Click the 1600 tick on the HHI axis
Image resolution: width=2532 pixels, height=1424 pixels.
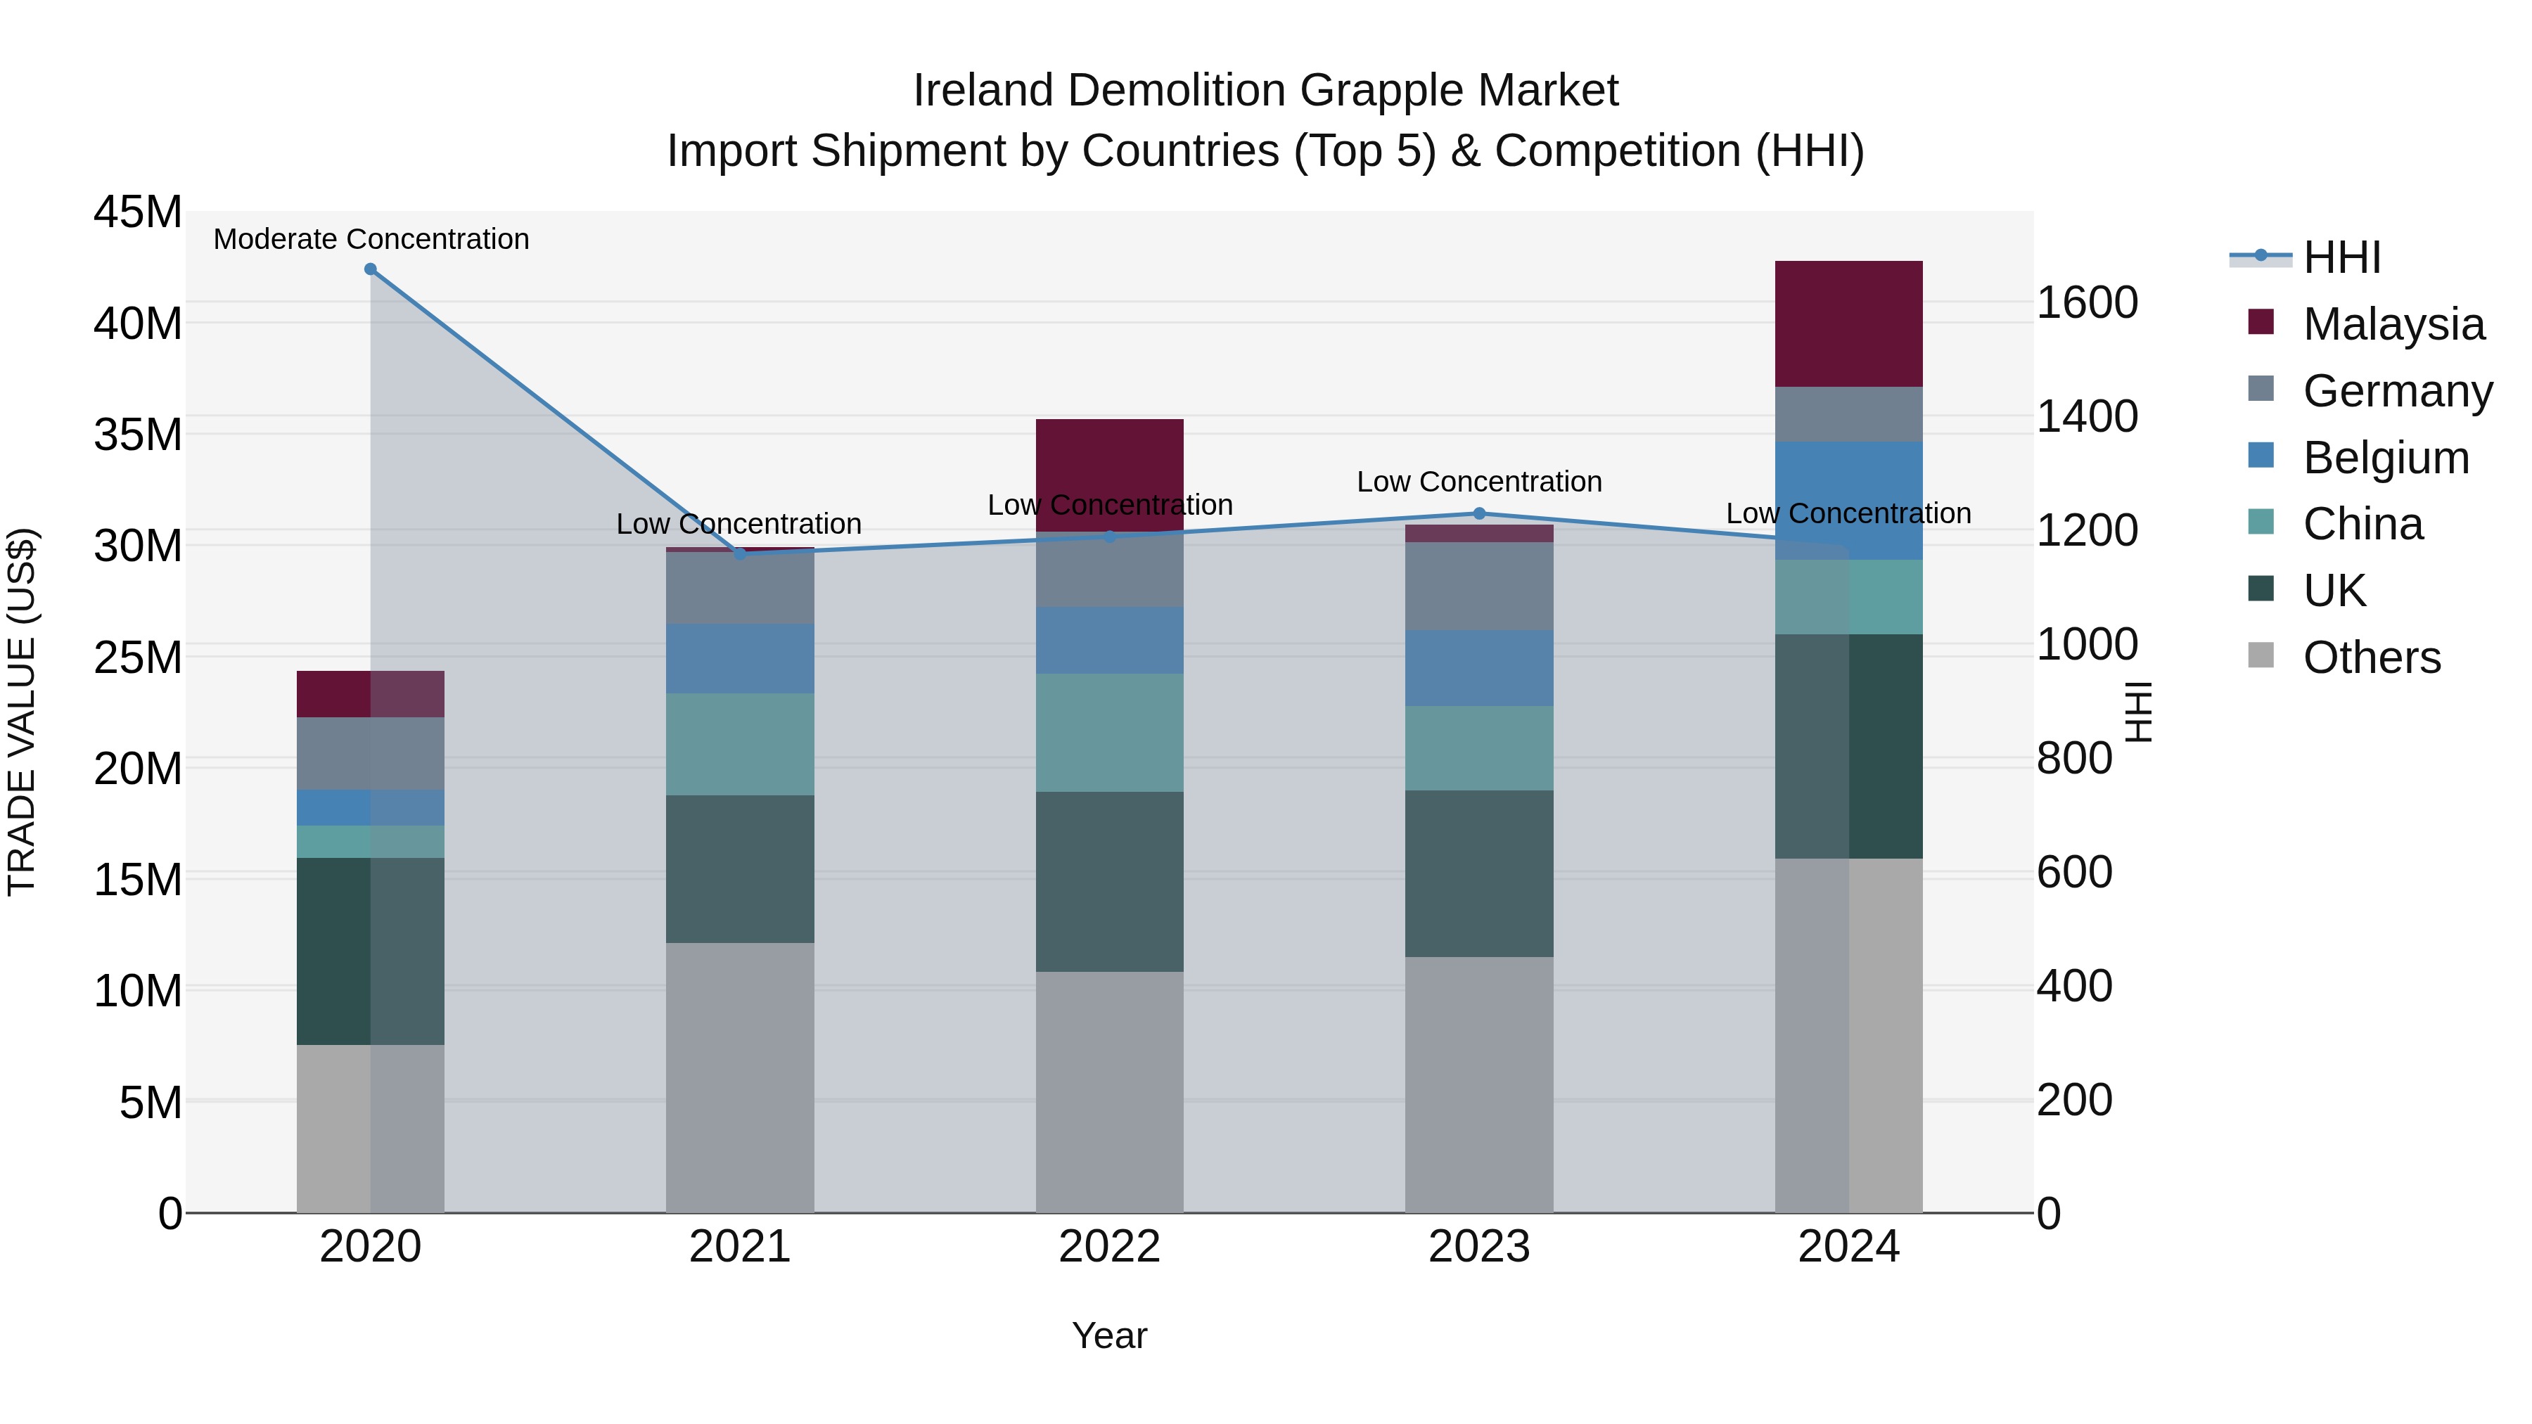(x=2087, y=302)
